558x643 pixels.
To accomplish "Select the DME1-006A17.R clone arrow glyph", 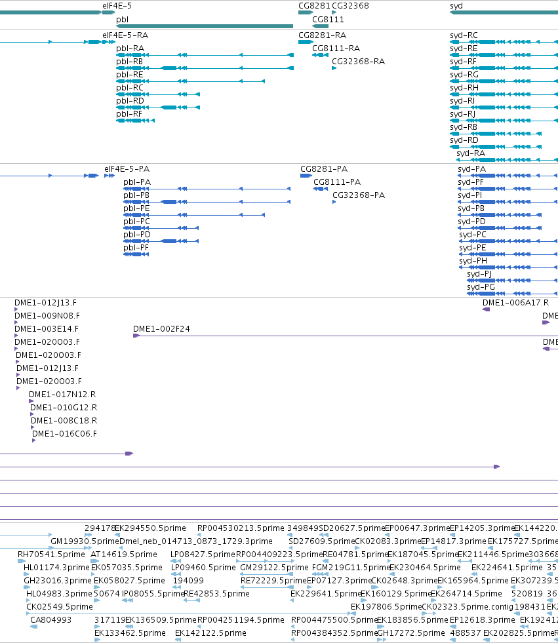I will (x=486, y=309).
